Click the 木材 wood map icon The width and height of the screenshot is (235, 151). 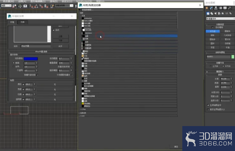(x=83, y=56)
